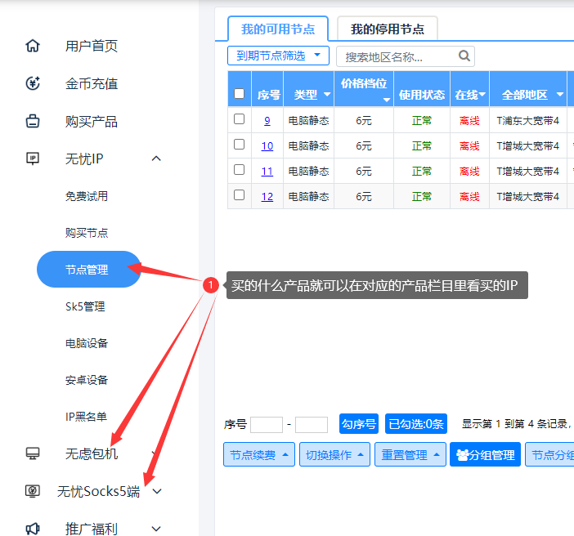Screen dimensions: 574x536
Task: Open the 价格档位 column filter dropdown
Action: tap(387, 100)
